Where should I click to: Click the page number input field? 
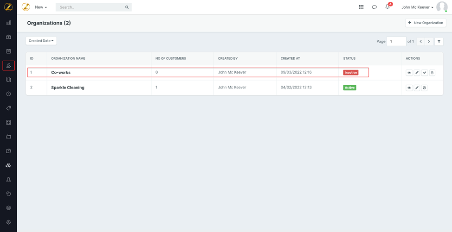click(396, 41)
